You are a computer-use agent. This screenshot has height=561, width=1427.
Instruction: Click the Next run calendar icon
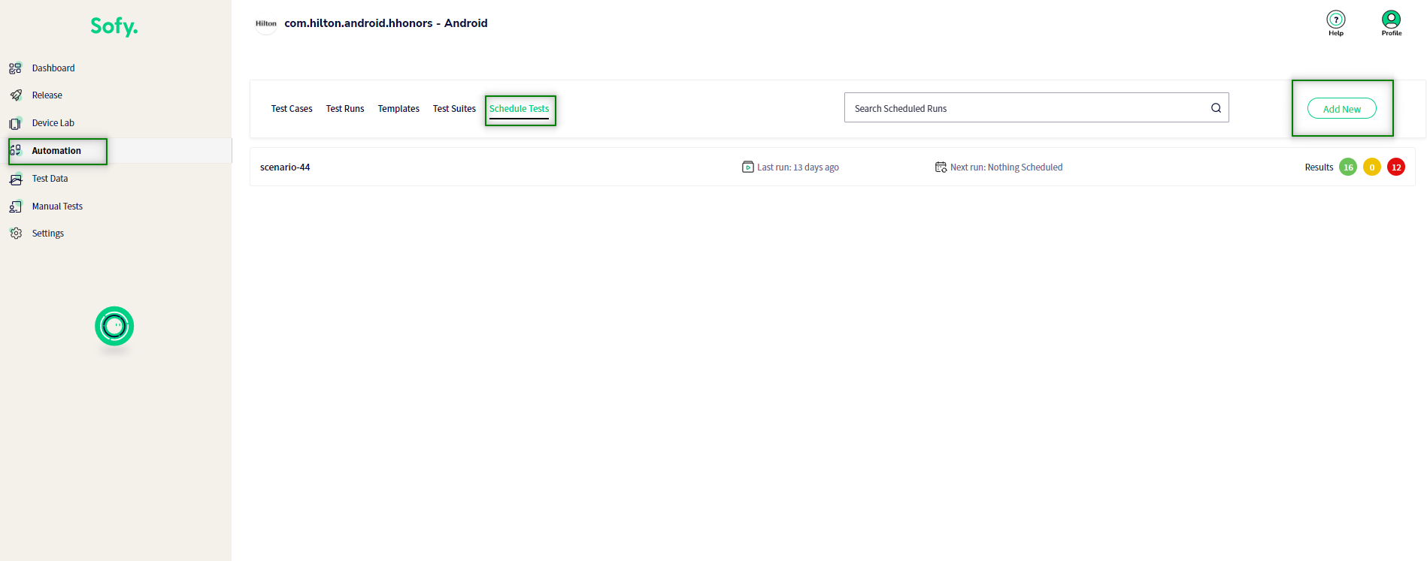(x=941, y=167)
